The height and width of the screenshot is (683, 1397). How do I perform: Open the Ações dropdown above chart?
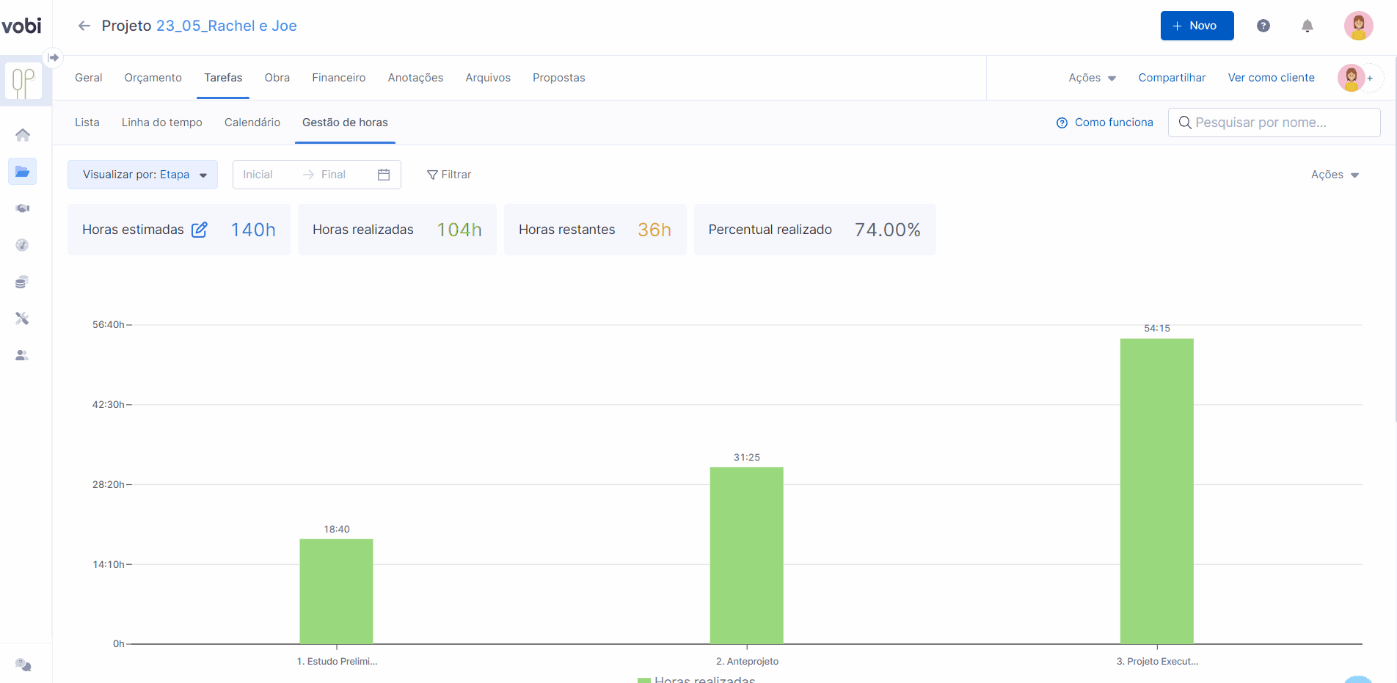coord(1335,175)
